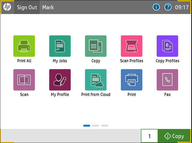The image size is (192, 143).
Task: Click the information icon in header
Action: tap(156, 7)
